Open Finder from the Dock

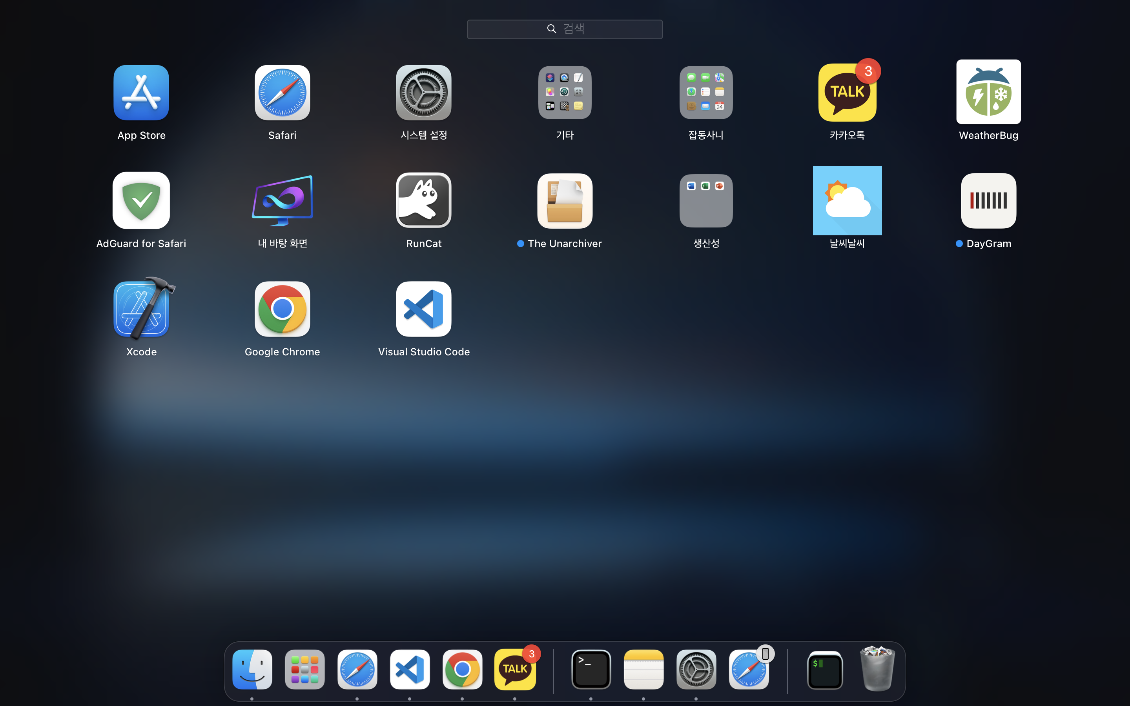click(252, 670)
